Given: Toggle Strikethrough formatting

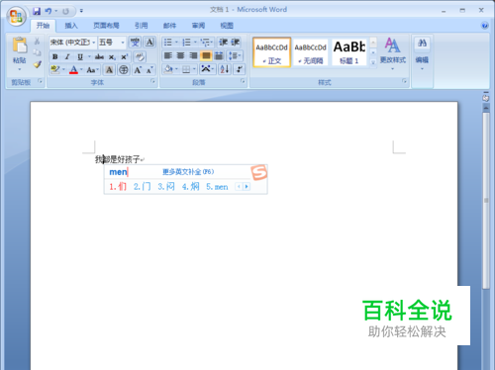Looking at the screenshot, I should pos(99,56).
